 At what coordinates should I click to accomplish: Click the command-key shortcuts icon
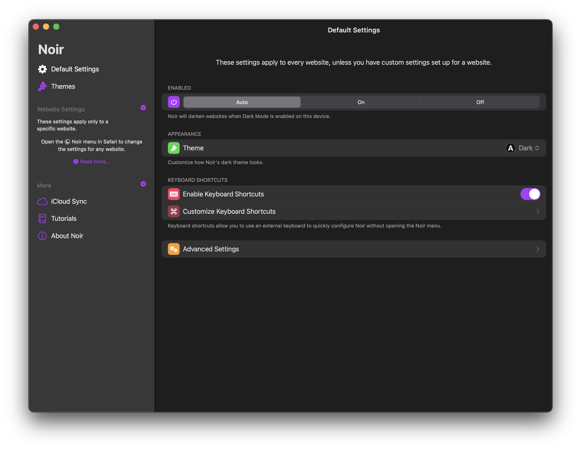coord(174,211)
